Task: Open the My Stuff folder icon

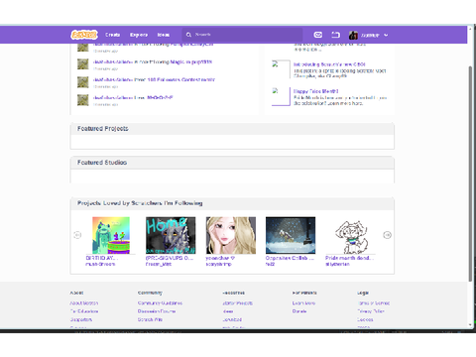Action: pos(335,35)
